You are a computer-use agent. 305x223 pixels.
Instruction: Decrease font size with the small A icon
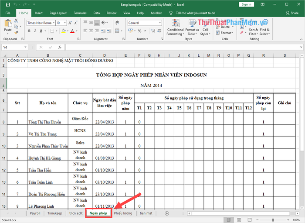pyautogui.click(x=76, y=23)
